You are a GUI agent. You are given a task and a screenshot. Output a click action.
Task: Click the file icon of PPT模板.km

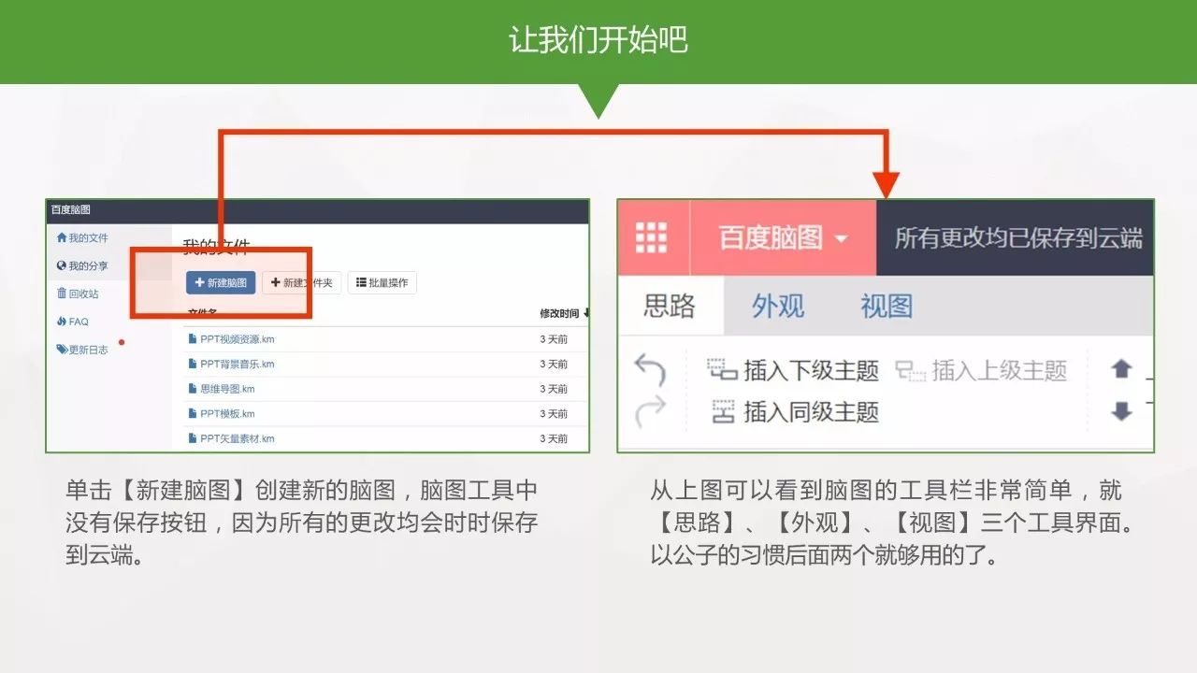pos(193,414)
